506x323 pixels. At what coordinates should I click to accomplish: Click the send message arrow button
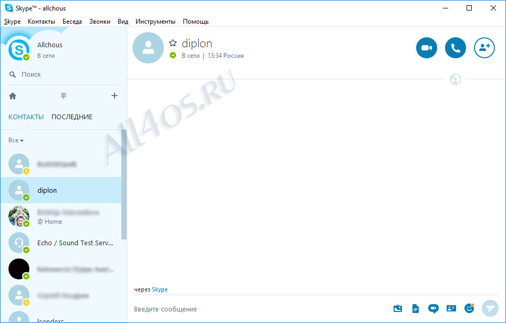(490, 308)
